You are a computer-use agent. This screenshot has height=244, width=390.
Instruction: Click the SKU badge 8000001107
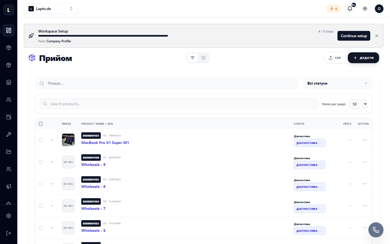pyautogui.click(x=91, y=136)
